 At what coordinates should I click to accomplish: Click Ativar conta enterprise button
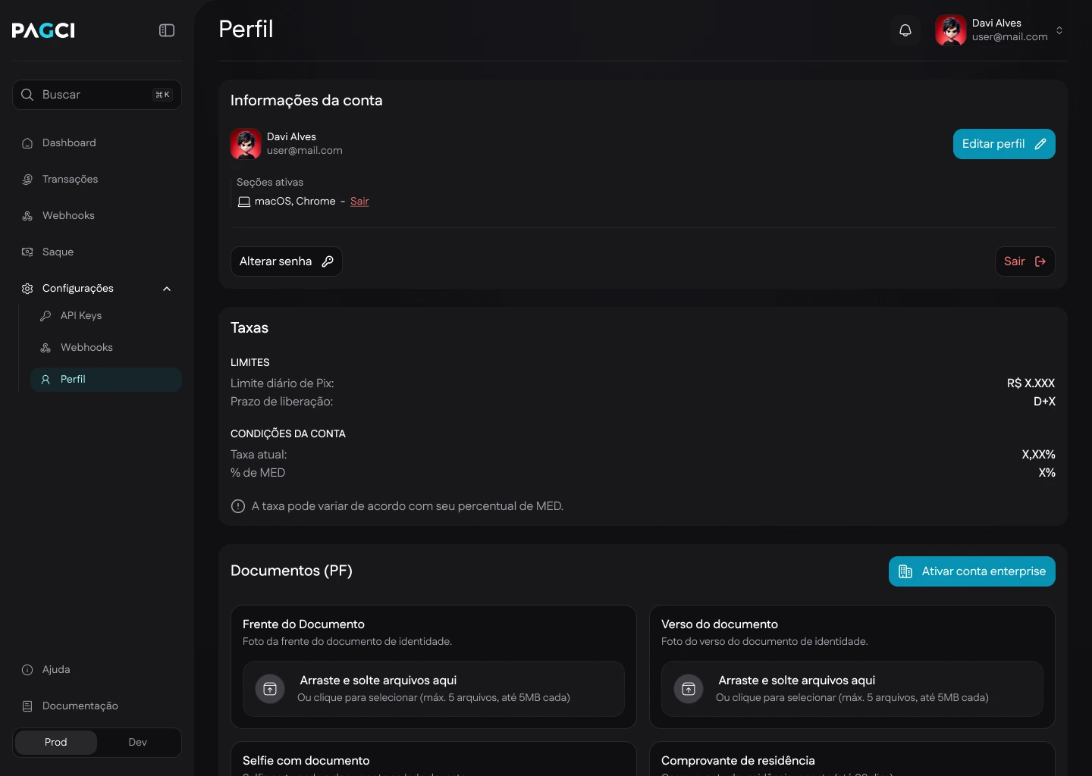click(x=972, y=571)
